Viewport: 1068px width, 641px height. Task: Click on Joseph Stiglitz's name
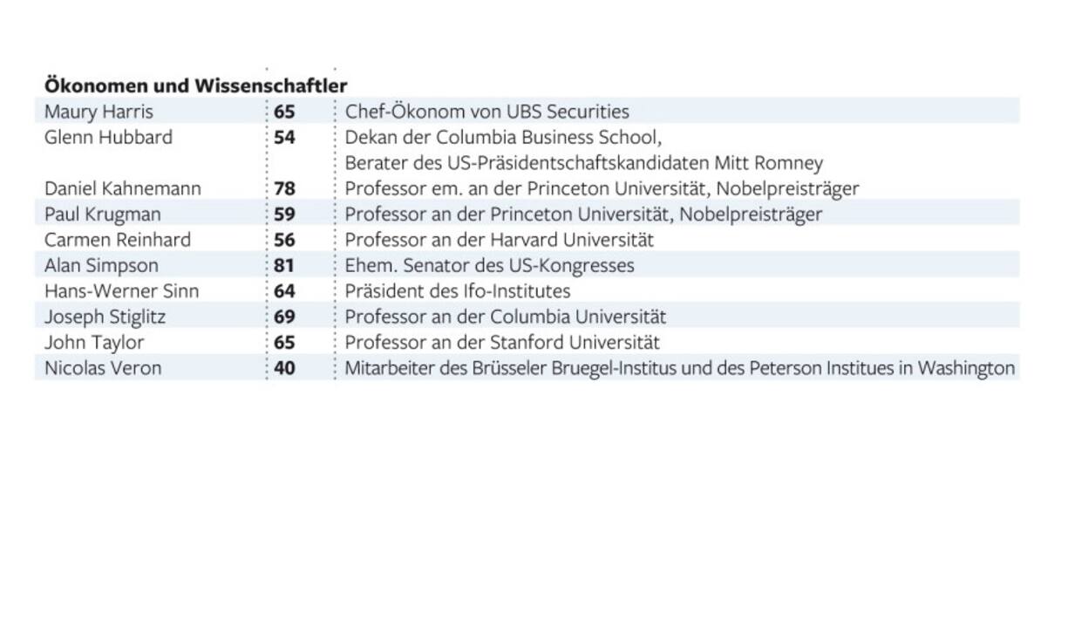click(x=105, y=317)
